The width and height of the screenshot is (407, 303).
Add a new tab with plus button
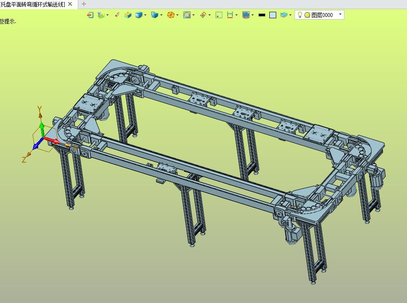83,4
